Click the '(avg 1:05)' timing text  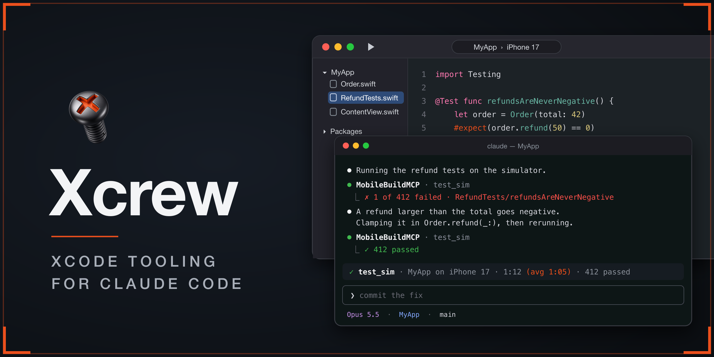pos(548,272)
